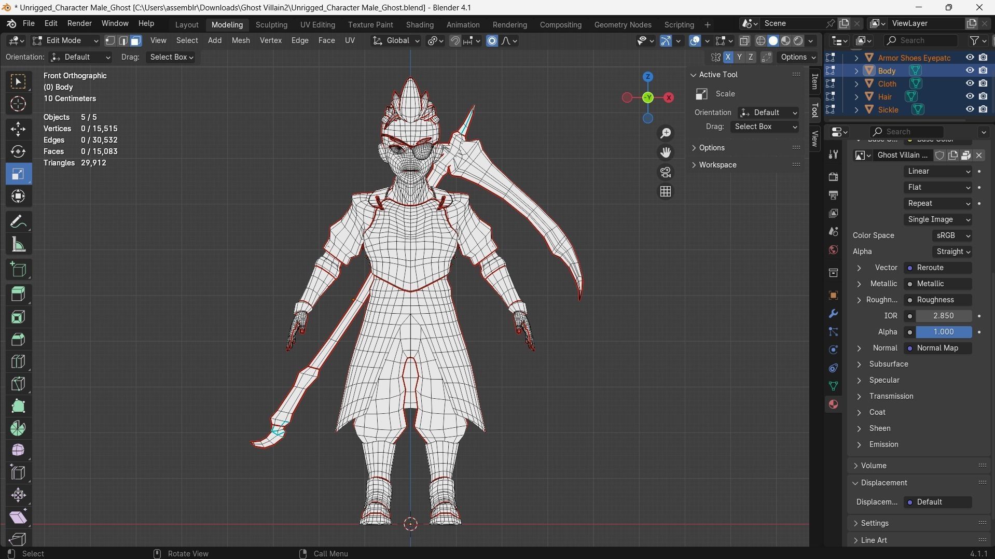Screen dimensions: 995x559
Task: Click the Pan view hand icon
Action: [666, 152]
